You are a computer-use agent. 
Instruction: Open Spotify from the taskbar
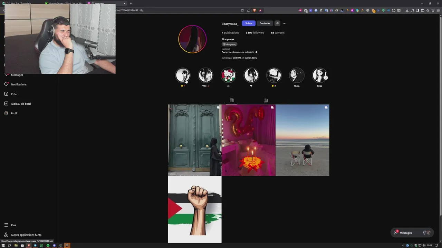pos(48,245)
